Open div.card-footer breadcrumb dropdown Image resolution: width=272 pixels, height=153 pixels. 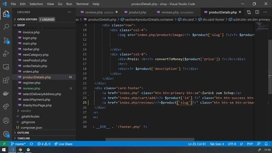[x=211, y=20]
